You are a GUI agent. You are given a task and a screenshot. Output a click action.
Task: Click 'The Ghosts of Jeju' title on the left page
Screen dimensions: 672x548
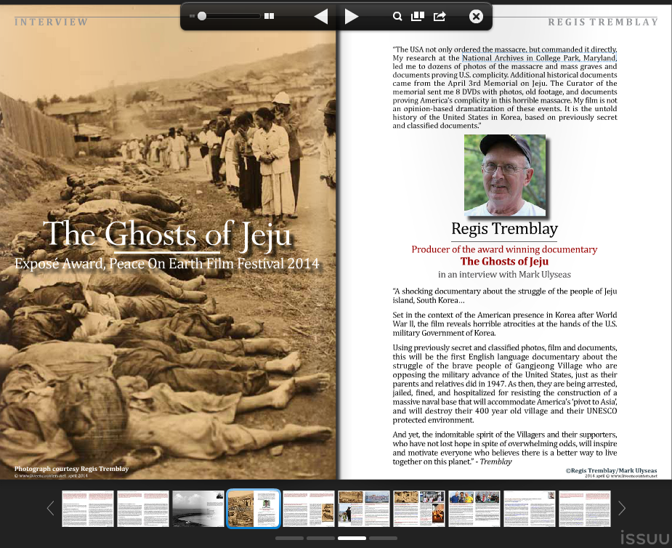(167, 235)
